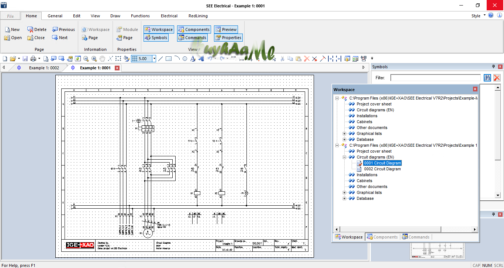Screen dimensions: 504x268
Task: Toggle pin on the preview panel
Action: (x=494, y=214)
